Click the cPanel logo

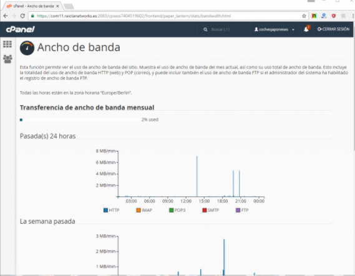20,29
